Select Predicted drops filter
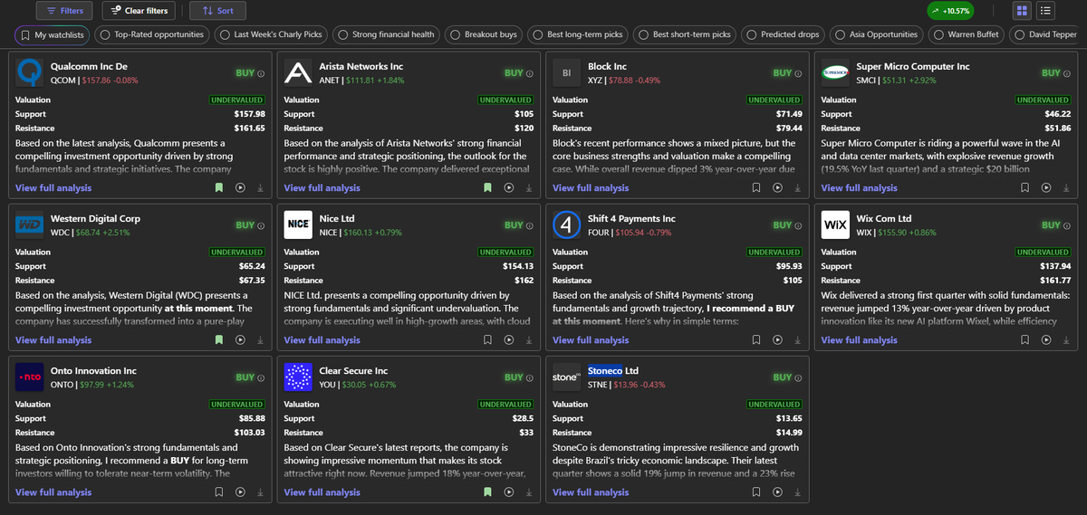The height and width of the screenshot is (515, 1087). (x=783, y=34)
